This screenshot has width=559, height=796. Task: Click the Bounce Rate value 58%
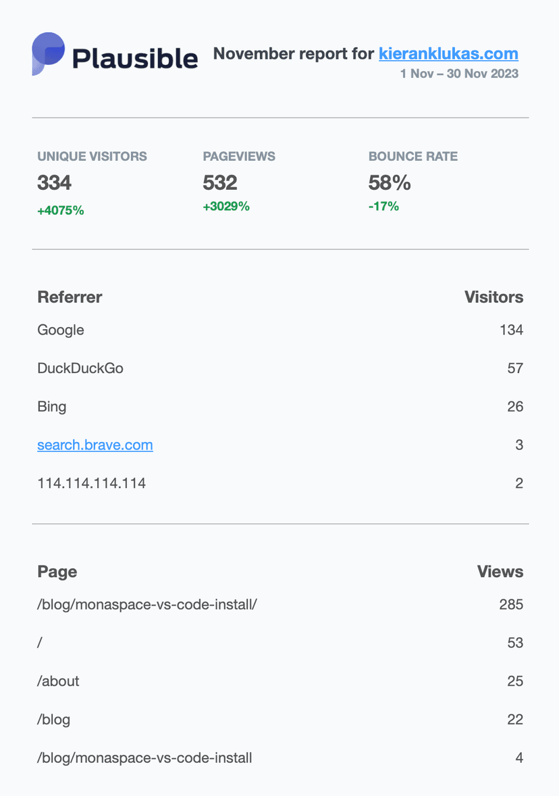point(390,183)
